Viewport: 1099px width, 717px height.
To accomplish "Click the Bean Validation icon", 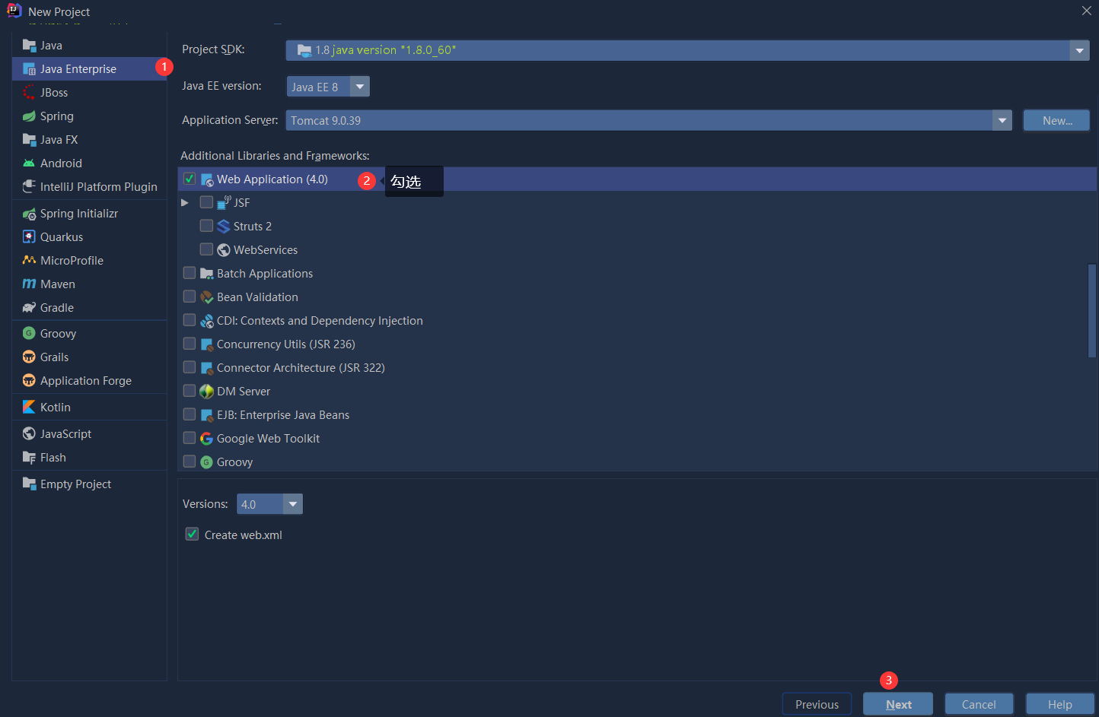I will coord(206,297).
